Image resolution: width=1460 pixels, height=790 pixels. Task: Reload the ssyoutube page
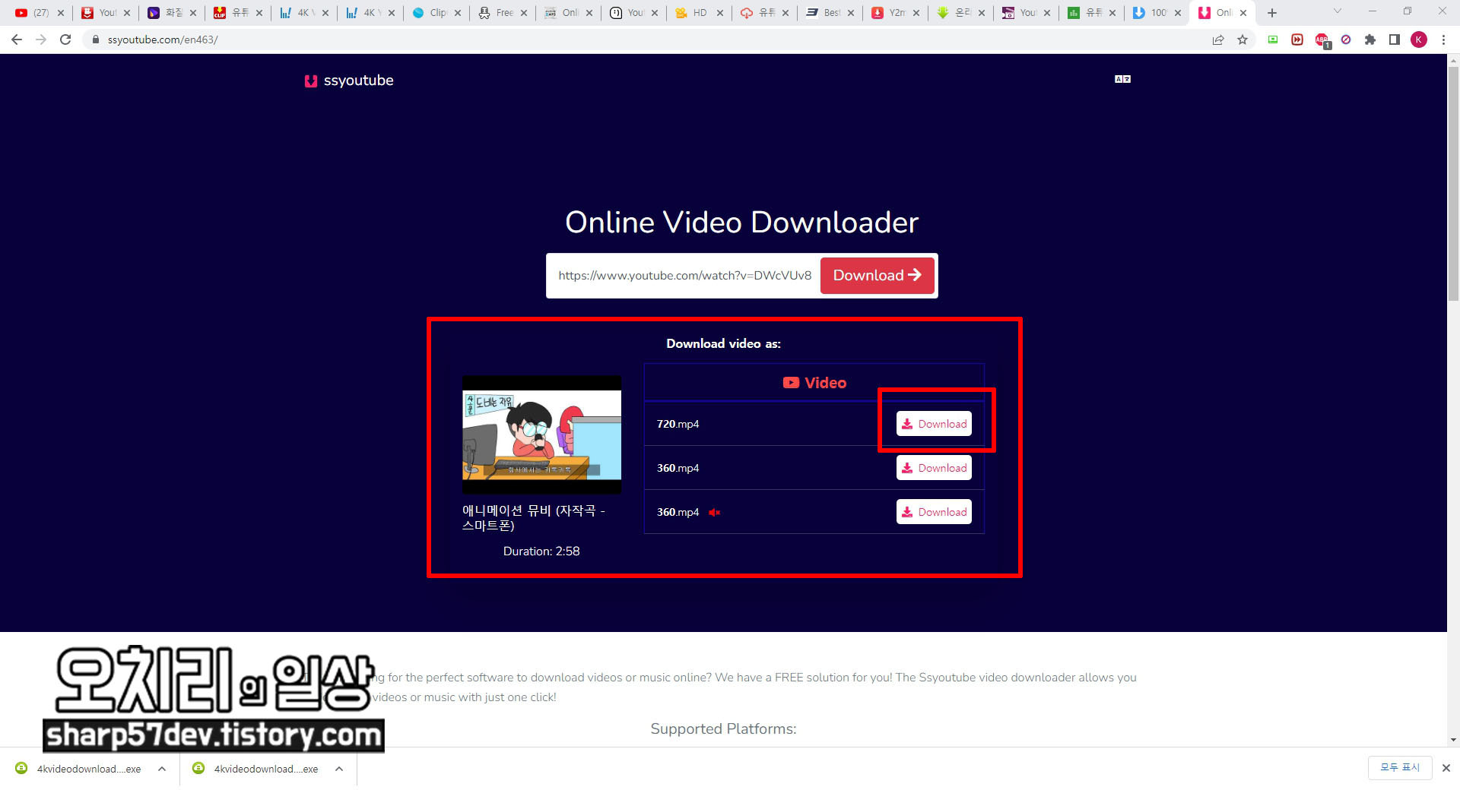(65, 39)
